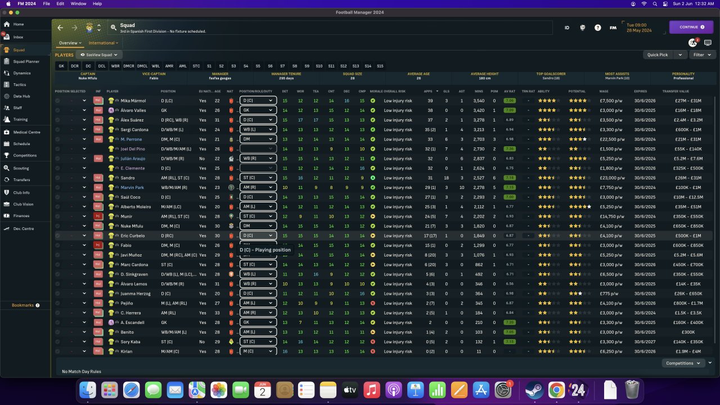720x405 pixels.
Task: Click the club badge icon
Action: coord(89,28)
